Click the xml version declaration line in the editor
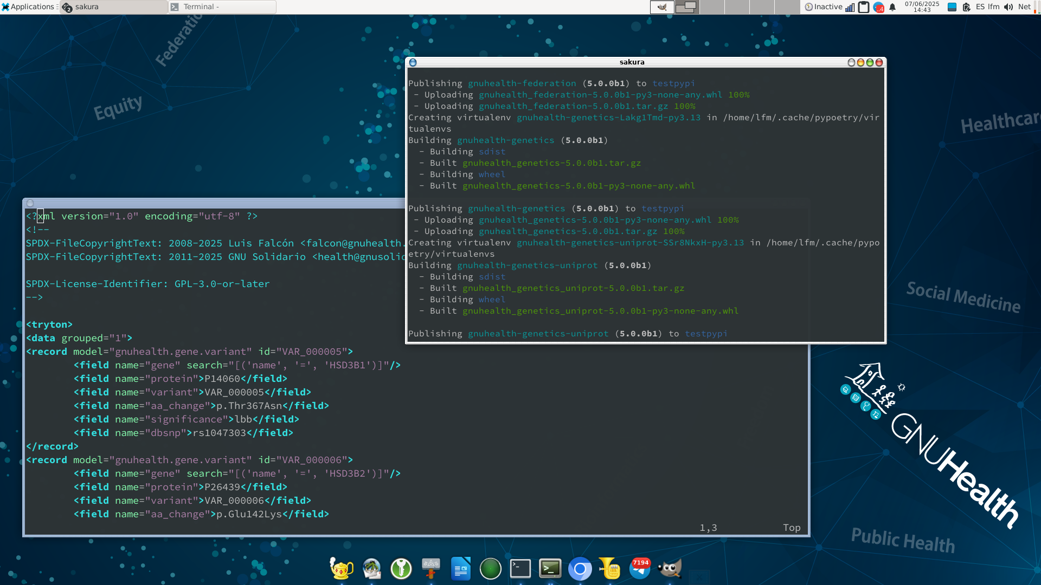Screen dimensions: 1041x585 pyautogui.click(x=142, y=216)
